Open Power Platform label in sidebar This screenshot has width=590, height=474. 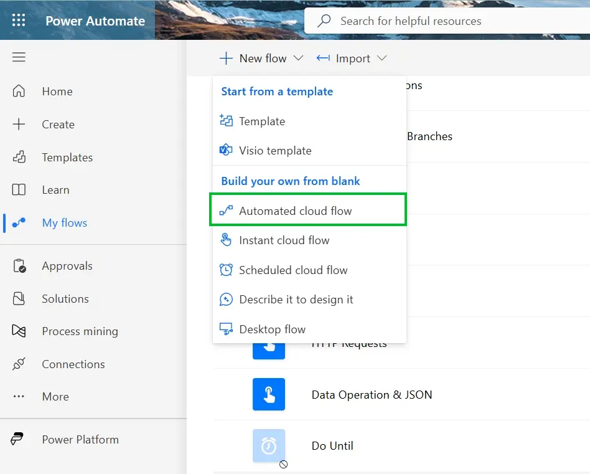(80, 439)
